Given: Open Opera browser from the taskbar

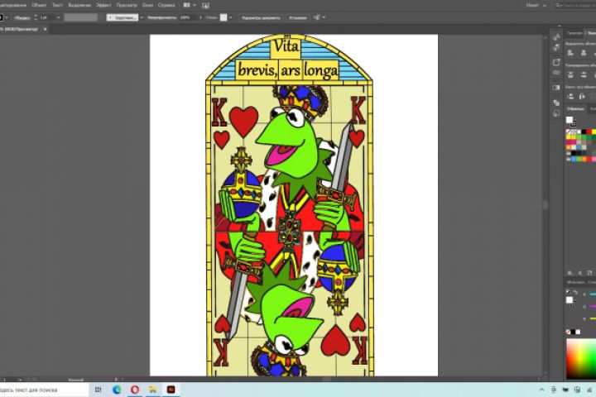Looking at the screenshot, I should click(x=135, y=390).
